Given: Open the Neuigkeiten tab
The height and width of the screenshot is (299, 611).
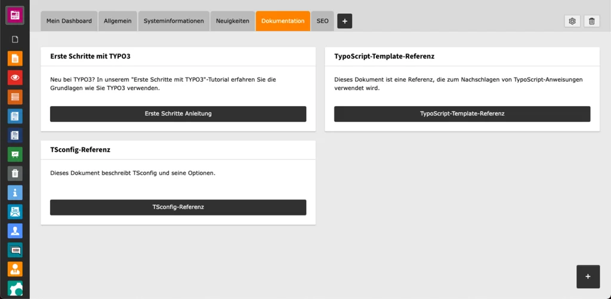Looking at the screenshot, I should tap(233, 21).
